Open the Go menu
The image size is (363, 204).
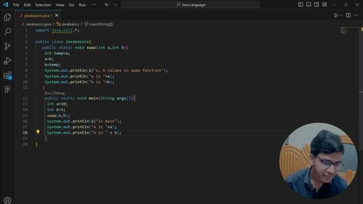pyautogui.click(x=71, y=5)
